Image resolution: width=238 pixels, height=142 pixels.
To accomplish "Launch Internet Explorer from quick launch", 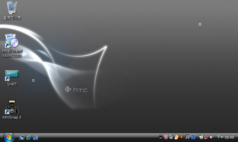I will tap(29, 138).
